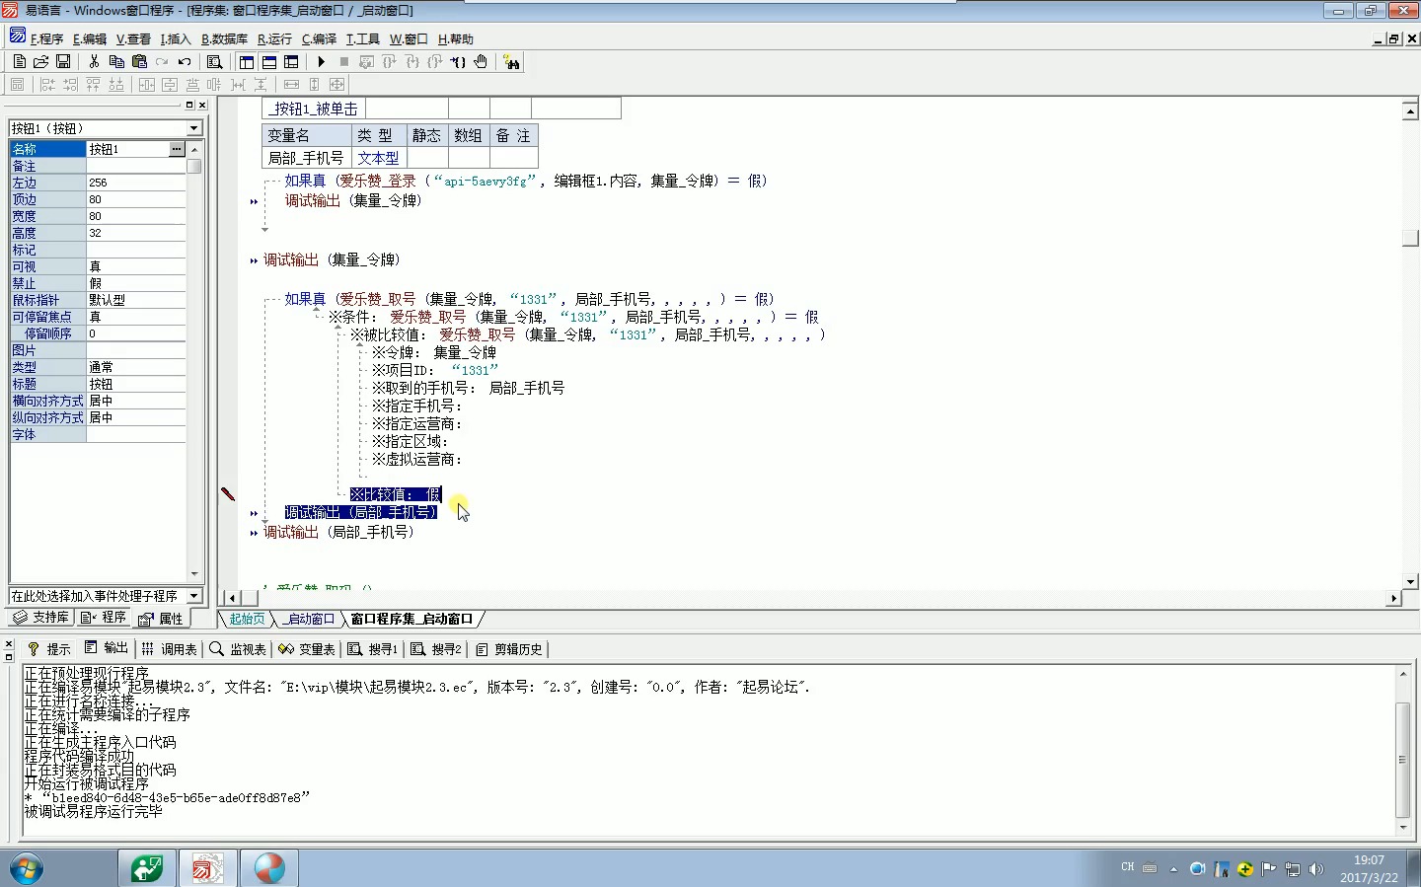Click the binoculars help search icon
The width and height of the screenshot is (1421, 887).
point(511,61)
